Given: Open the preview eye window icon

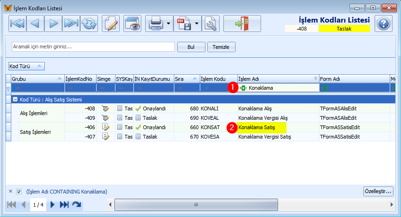Looking at the screenshot, I should 132,23.
